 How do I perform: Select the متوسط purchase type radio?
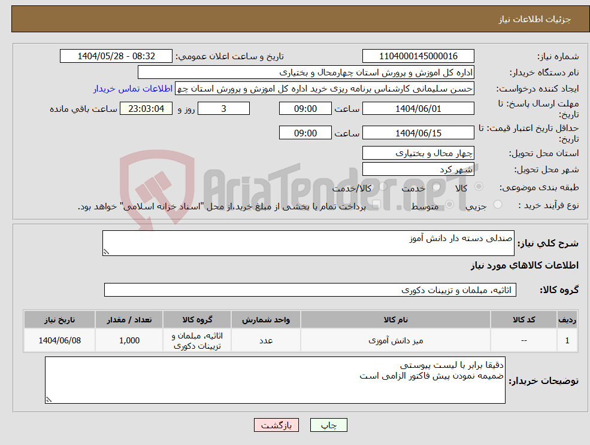coord(450,205)
